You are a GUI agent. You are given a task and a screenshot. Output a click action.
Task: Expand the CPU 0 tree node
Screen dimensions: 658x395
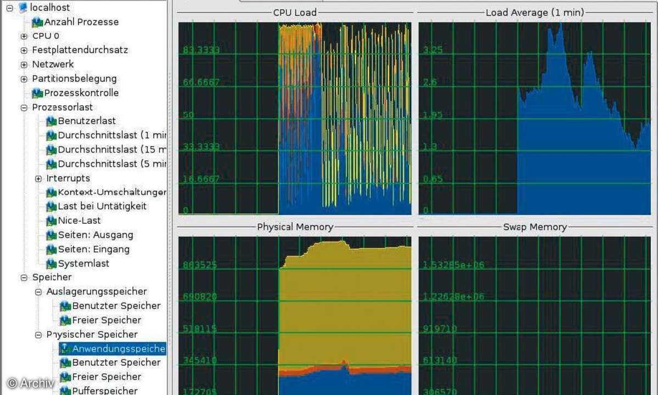tap(23, 36)
